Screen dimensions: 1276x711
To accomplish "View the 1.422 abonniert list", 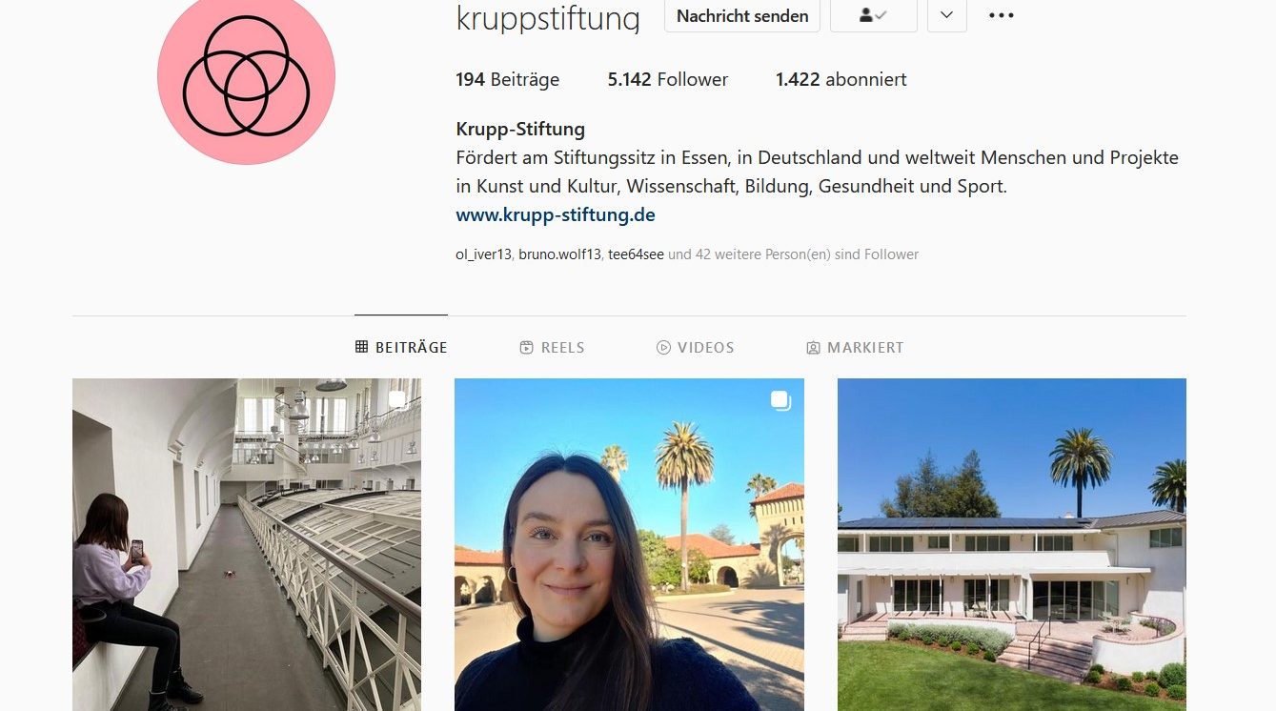I will tap(841, 80).
